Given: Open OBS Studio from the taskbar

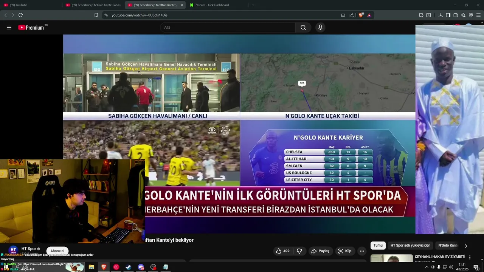Looking at the screenshot, I should 153,267.
